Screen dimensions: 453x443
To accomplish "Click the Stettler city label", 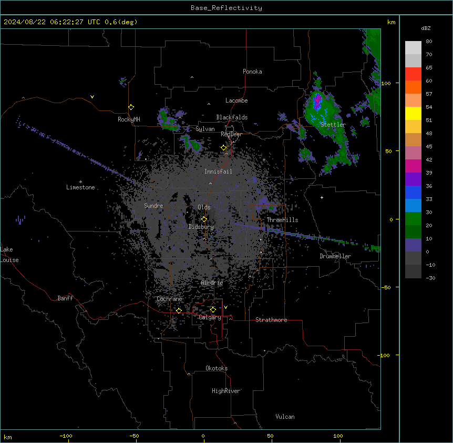I will [x=333, y=125].
